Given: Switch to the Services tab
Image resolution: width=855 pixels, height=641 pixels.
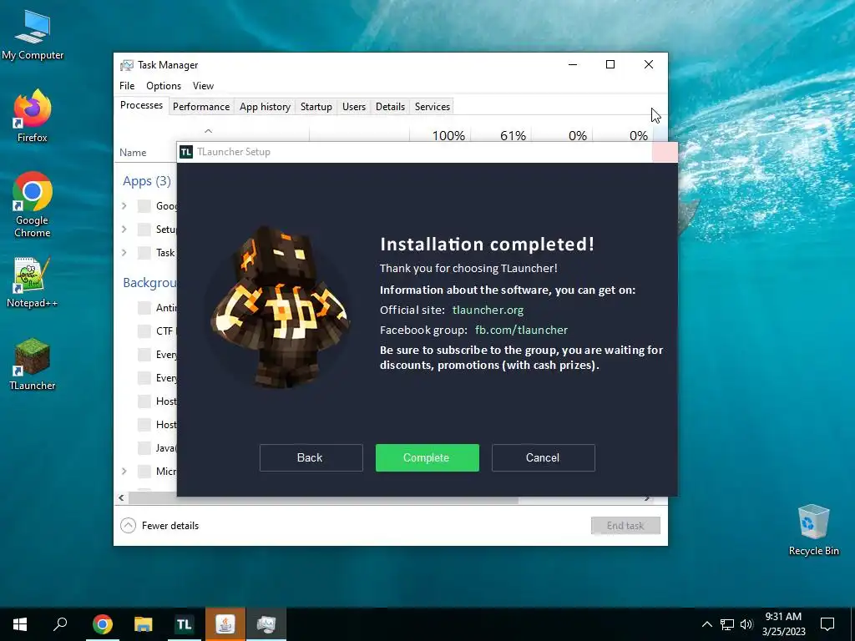Looking at the screenshot, I should point(433,107).
